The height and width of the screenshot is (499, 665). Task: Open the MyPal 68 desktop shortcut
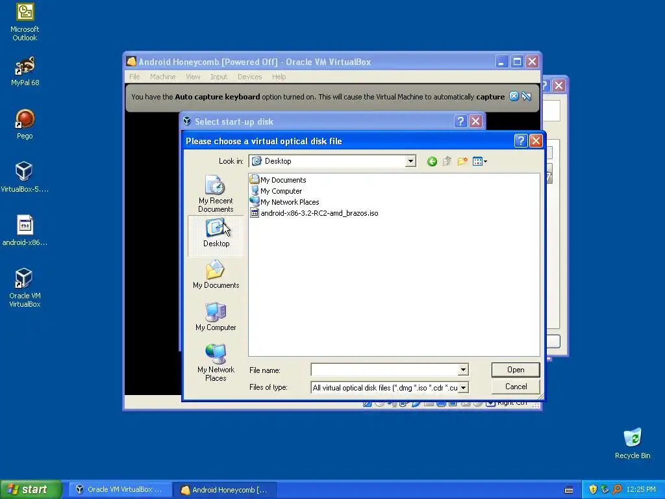(25, 71)
